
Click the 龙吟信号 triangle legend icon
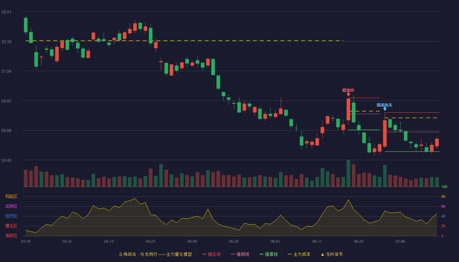322,254
